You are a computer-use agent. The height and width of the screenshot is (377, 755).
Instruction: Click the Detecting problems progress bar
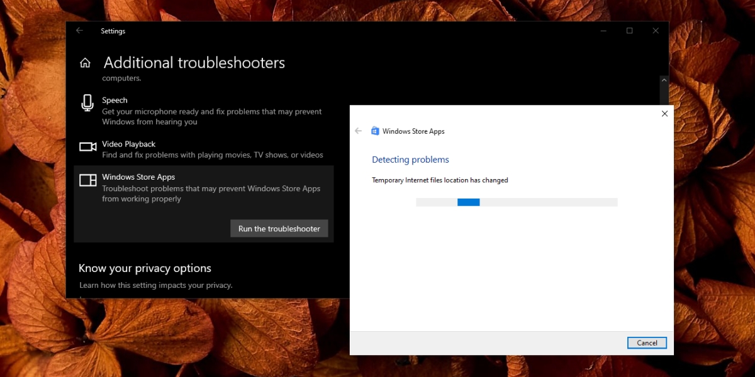[x=516, y=202]
